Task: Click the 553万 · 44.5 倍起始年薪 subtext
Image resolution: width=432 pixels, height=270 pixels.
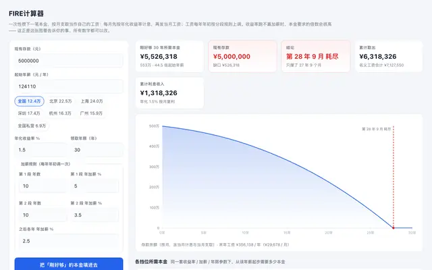Action: click(162, 65)
